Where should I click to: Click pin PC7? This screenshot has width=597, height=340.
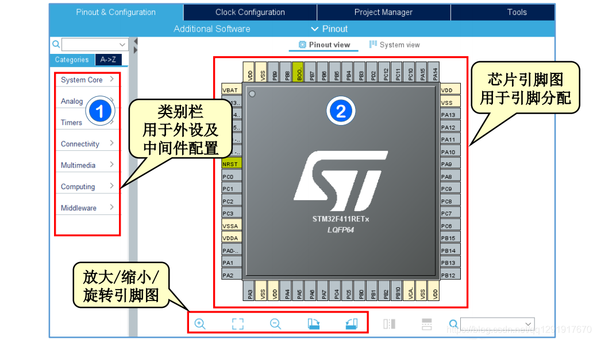click(x=450, y=213)
